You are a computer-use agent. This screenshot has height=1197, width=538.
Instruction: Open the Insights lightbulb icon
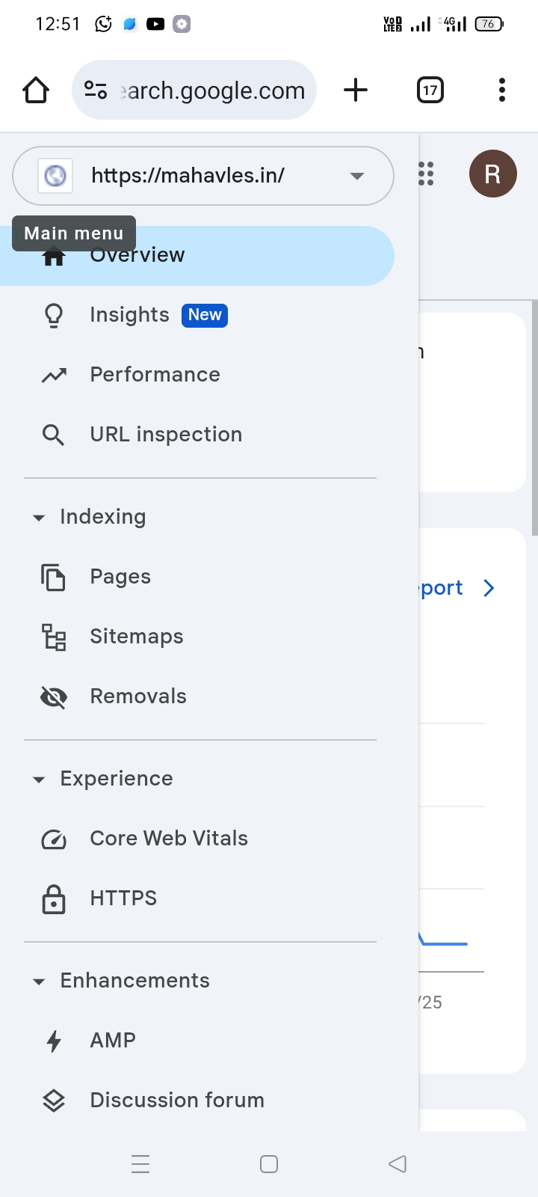click(x=54, y=315)
